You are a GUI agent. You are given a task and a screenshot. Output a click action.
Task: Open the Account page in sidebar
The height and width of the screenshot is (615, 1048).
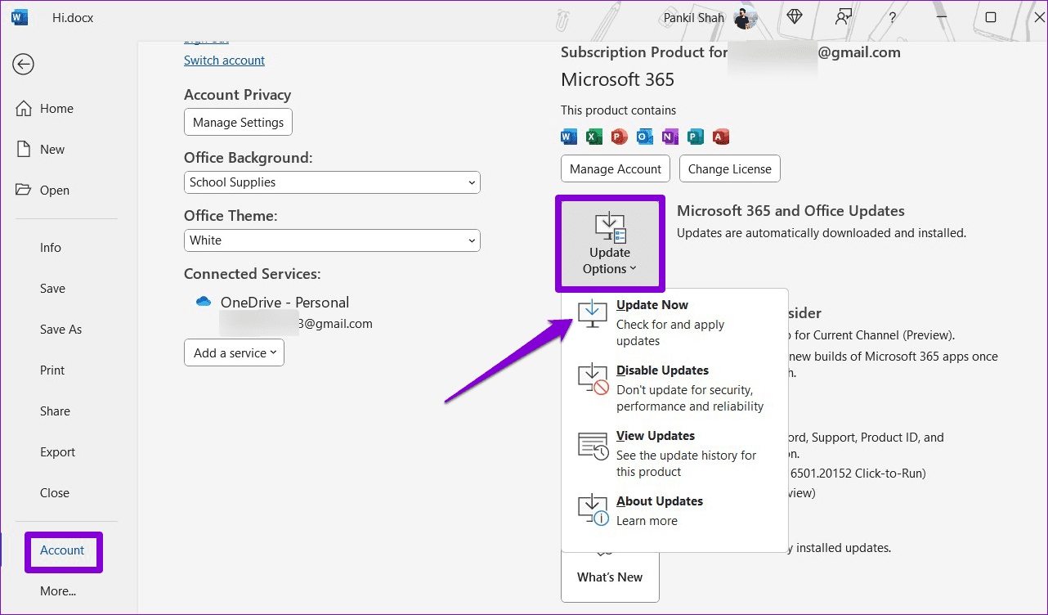click(62, 550)
